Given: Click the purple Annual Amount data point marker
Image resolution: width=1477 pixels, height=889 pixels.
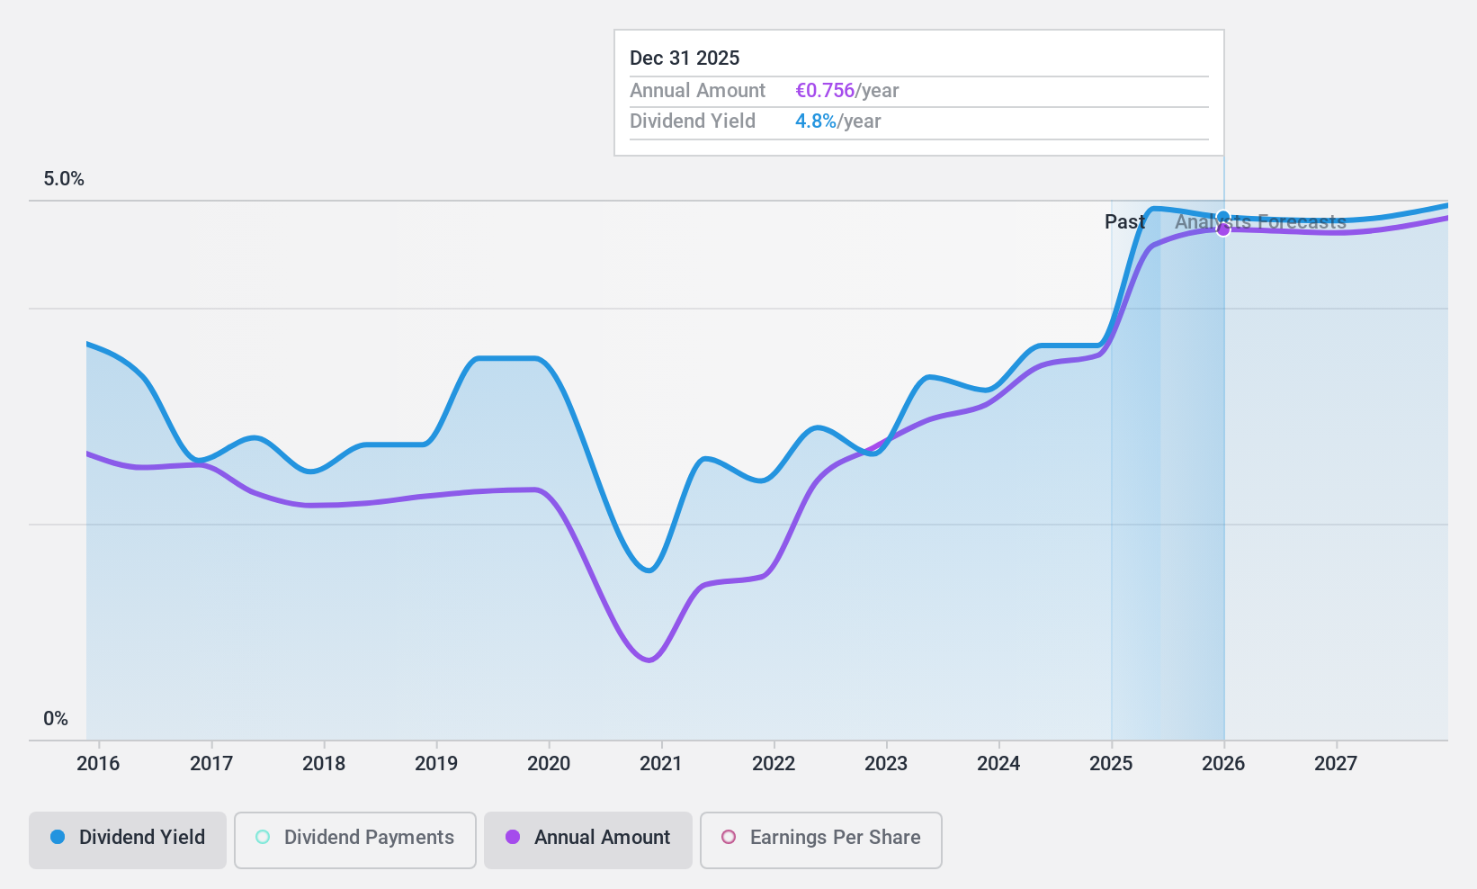Looking at the screenshot, I should [1223, 229].
